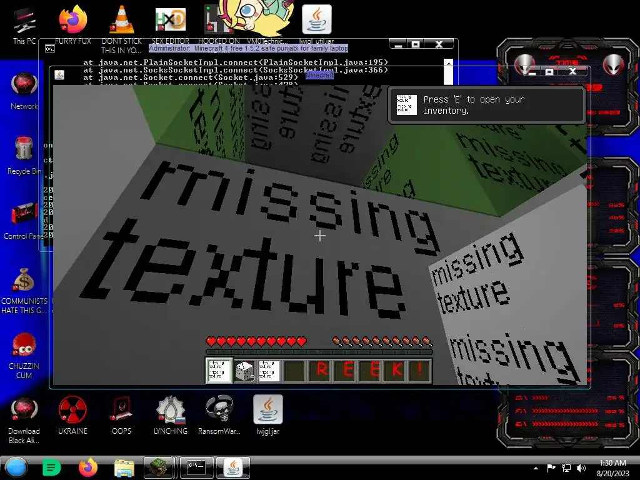640x480 pixels.
Task: Open the Control Panel desktop icon
Action: [x=23, y=221]
